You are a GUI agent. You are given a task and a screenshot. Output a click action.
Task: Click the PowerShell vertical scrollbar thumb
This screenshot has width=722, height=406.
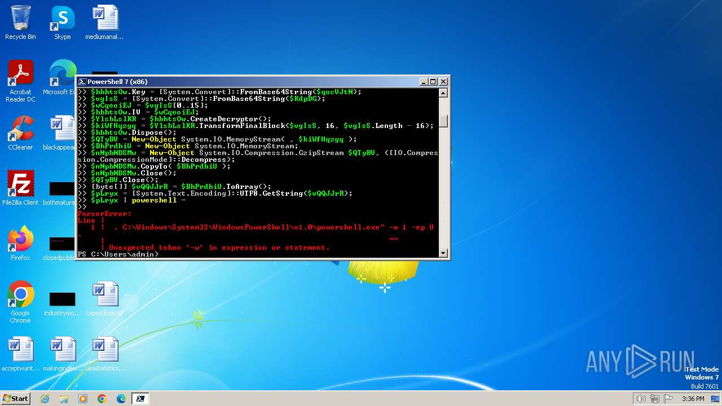[443, 121]
